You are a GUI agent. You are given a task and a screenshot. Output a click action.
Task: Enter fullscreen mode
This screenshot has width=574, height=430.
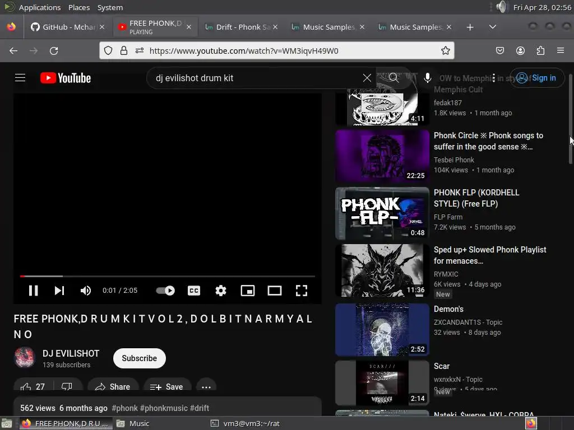tap(301, 291)
